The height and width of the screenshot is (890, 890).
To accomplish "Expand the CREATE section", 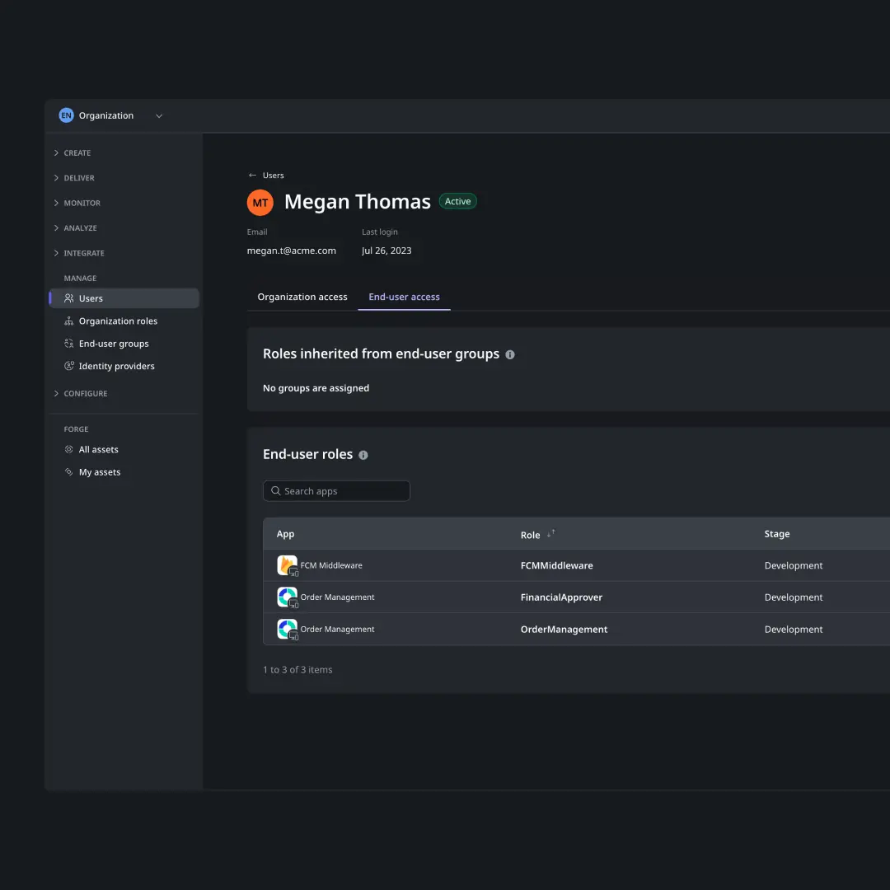I will (x=77, y=153).
